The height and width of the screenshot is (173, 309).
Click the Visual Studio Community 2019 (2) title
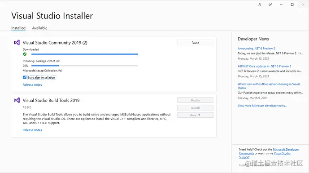pyautogui.click(x=55, y=43)
